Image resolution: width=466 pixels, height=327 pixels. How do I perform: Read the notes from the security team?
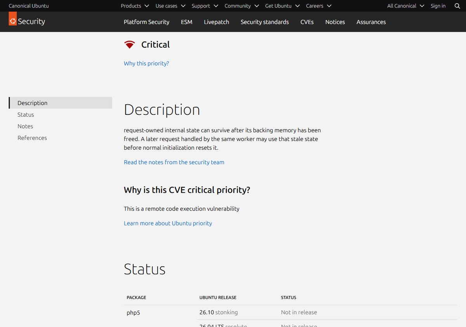tap(174, 162)
